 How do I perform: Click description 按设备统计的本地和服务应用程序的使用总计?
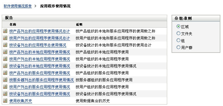pos(113,45)
